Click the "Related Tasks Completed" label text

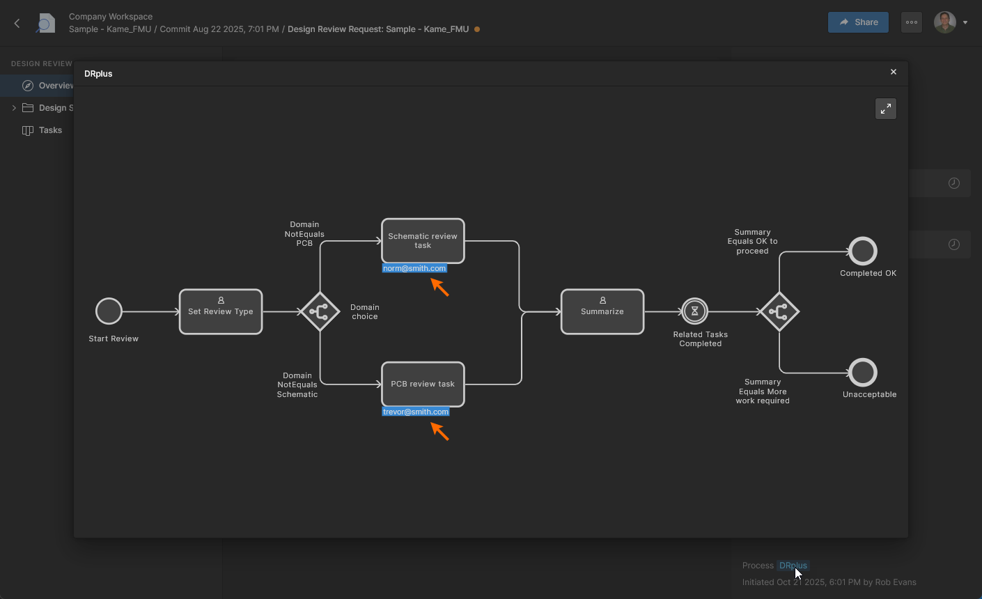coord(701,339)
